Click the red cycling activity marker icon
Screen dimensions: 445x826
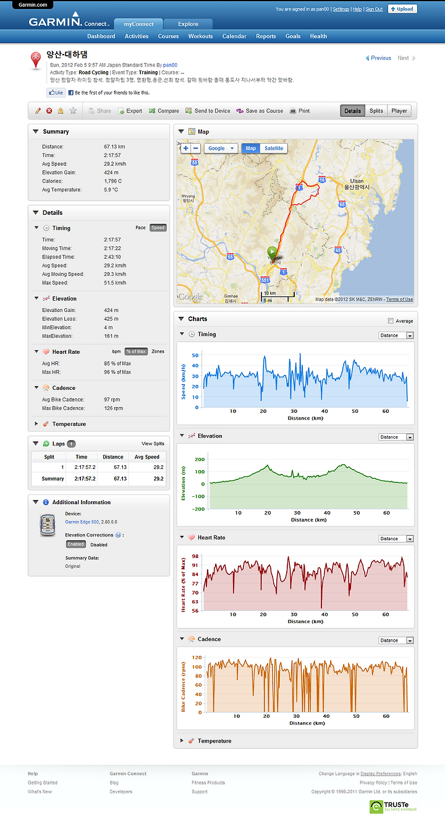pos(36,59)
